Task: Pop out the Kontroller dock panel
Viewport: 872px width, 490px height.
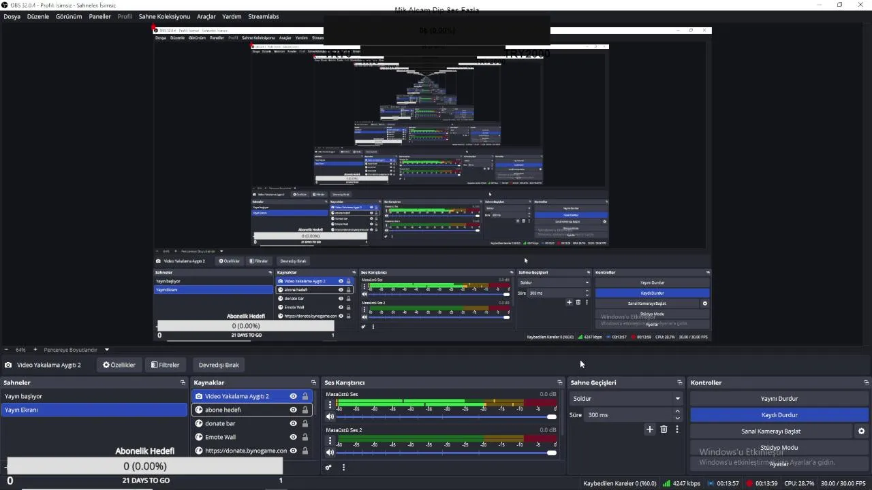Action: coord(866,382)
